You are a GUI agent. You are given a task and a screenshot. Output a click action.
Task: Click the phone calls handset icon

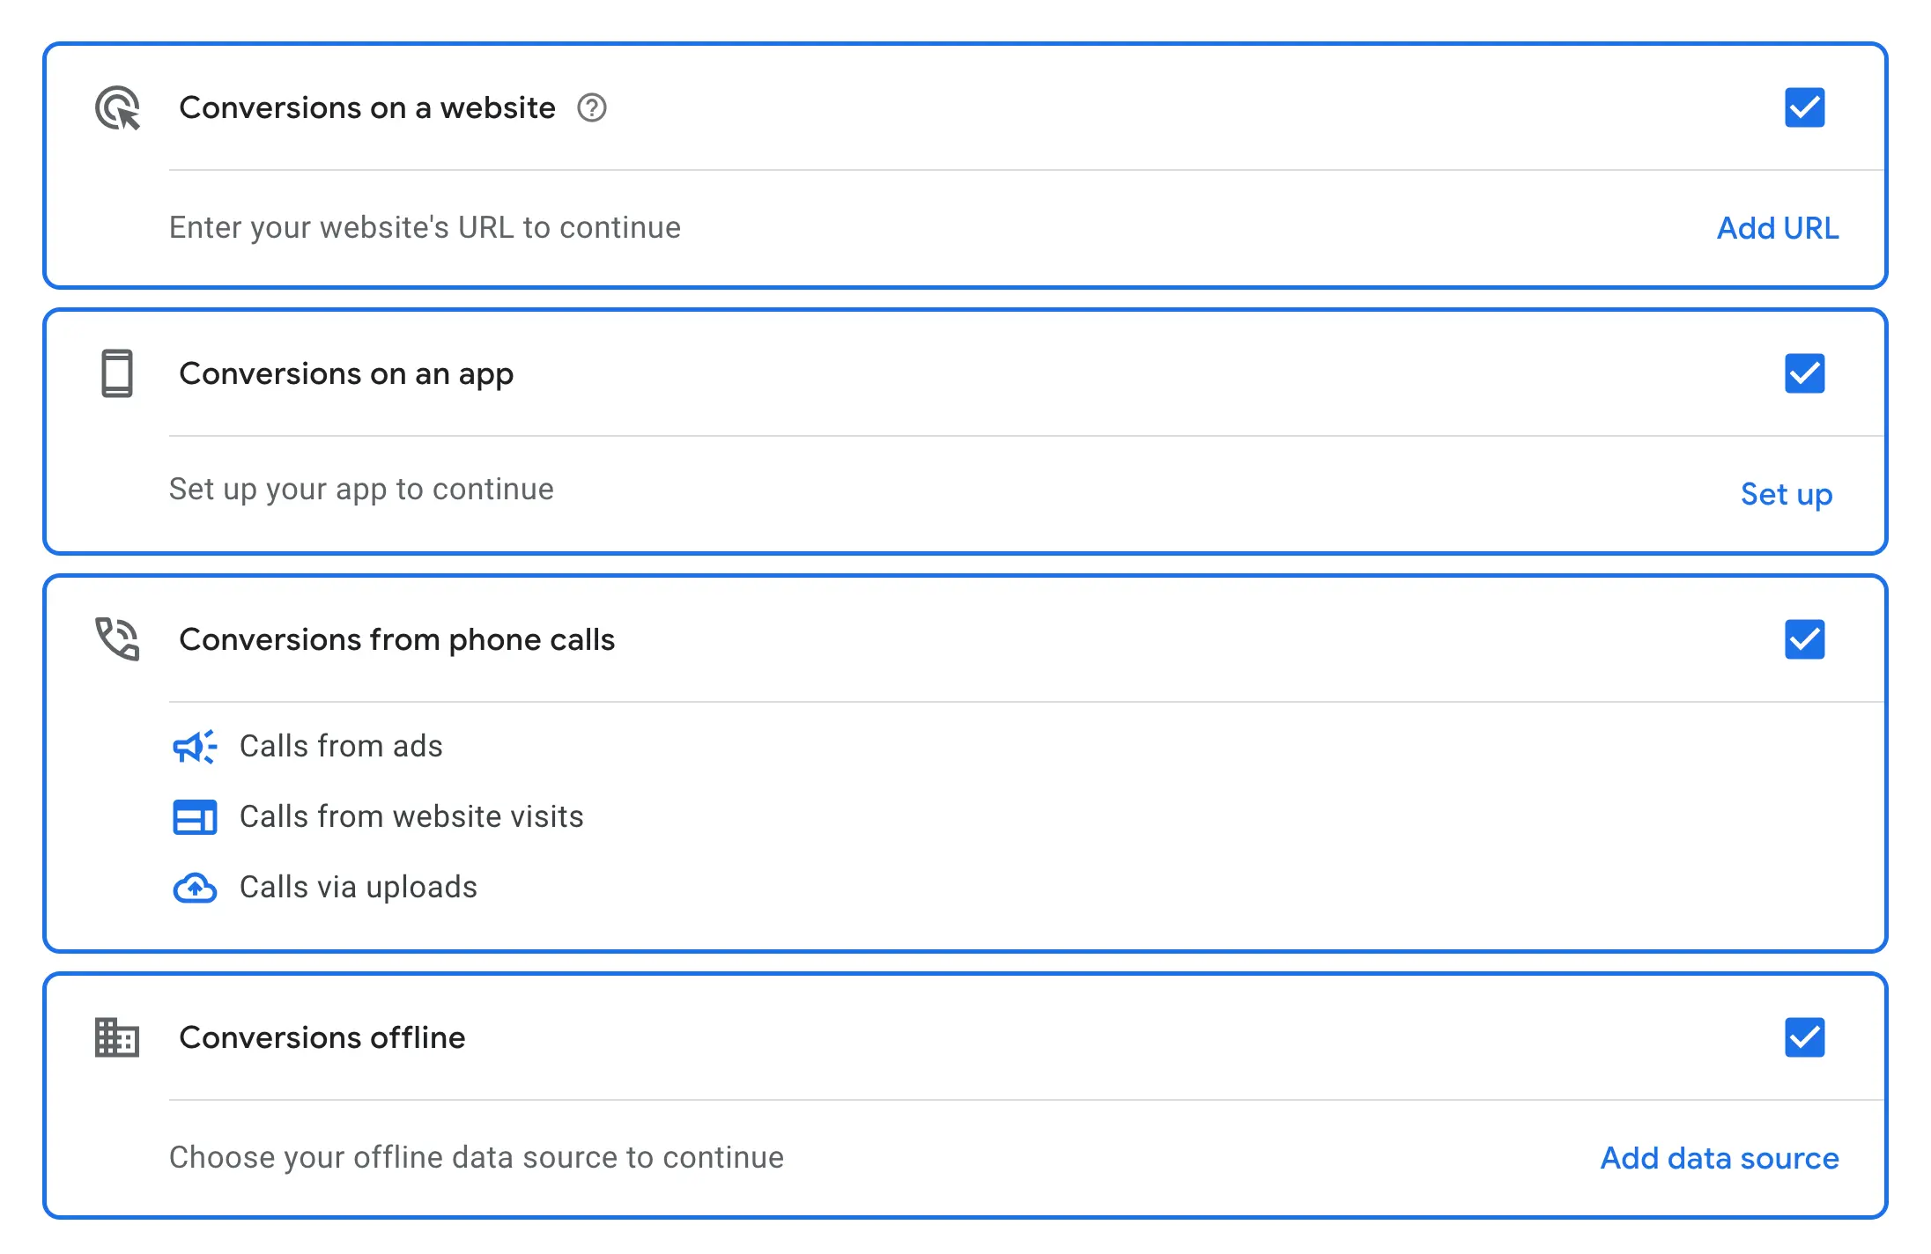(x=117, y=639)
